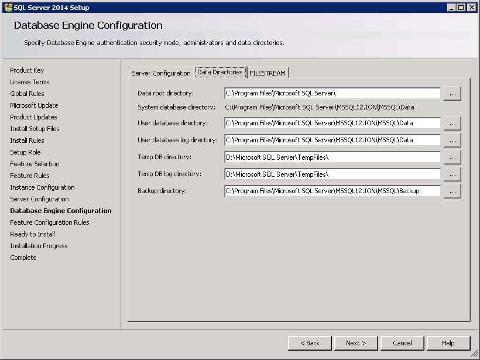Viewport: 480px width, 360px height.
Task: Click the SQL Server Setup title bar icon
Action: [8, 8]
